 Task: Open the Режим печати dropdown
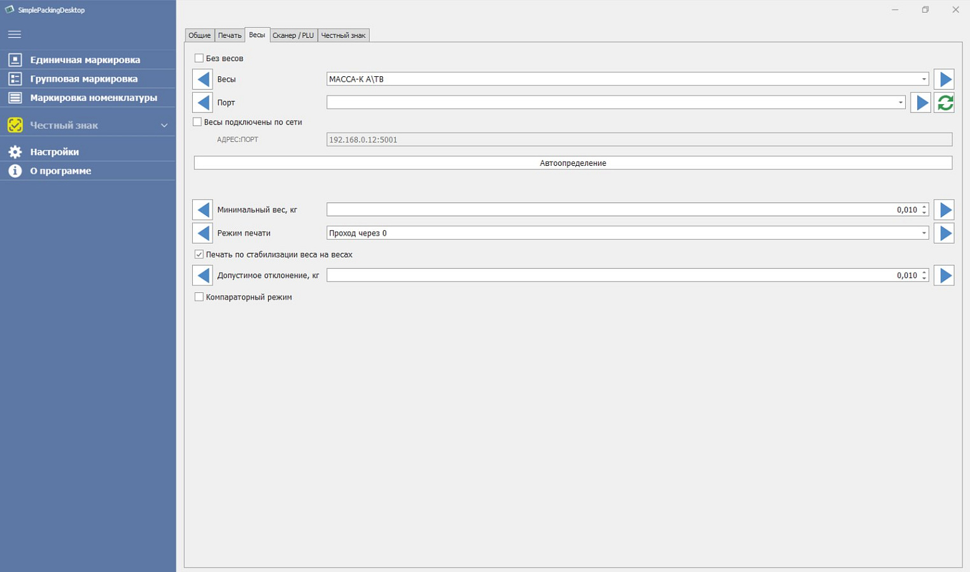tap(628, 233)
